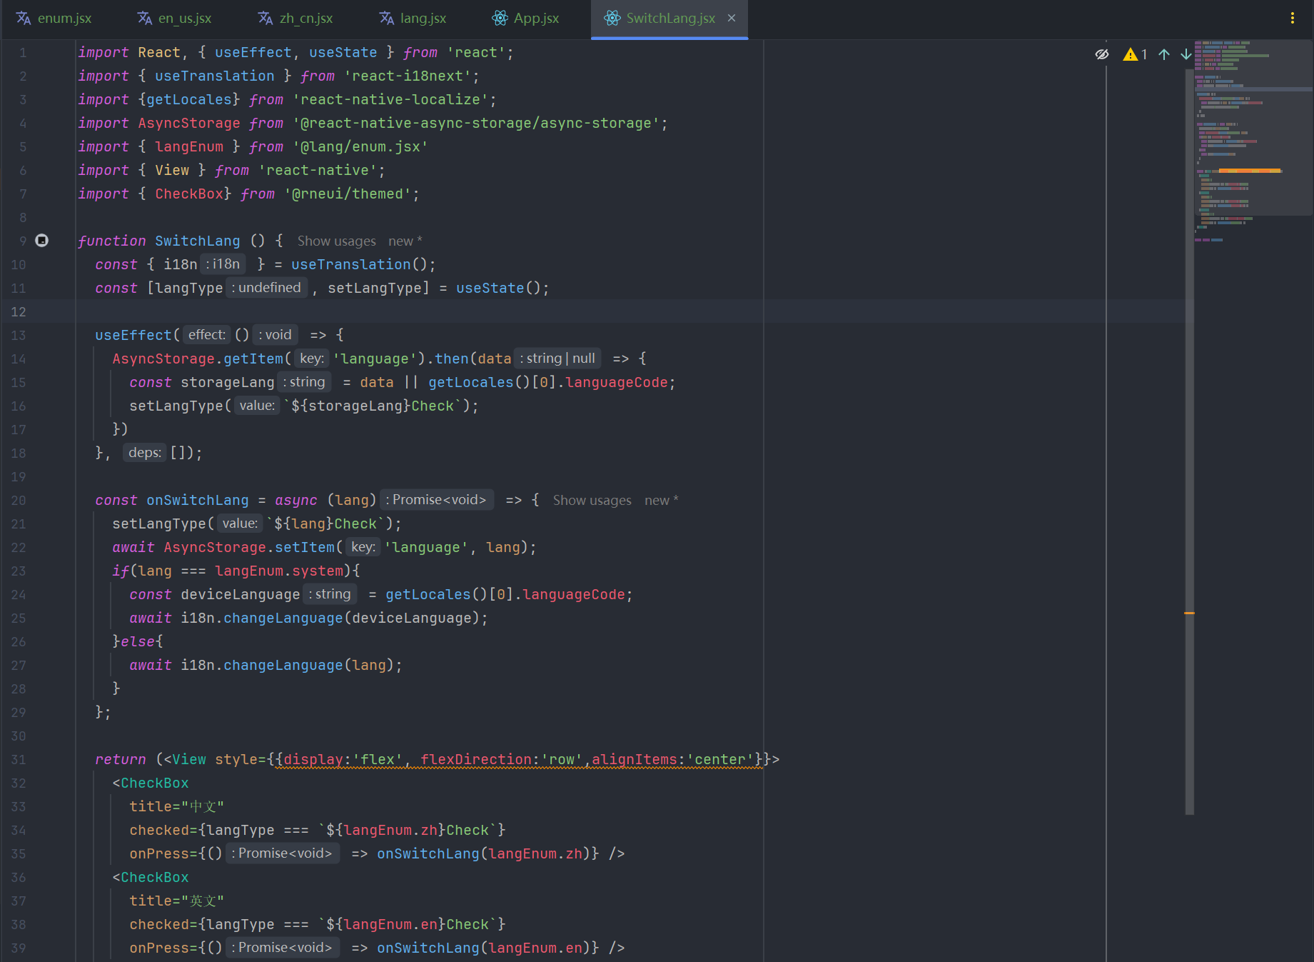Screen dimensions: 1314x962
Task: Click Show usages next to SwitchLang function
Action: (x=336, y=241)
